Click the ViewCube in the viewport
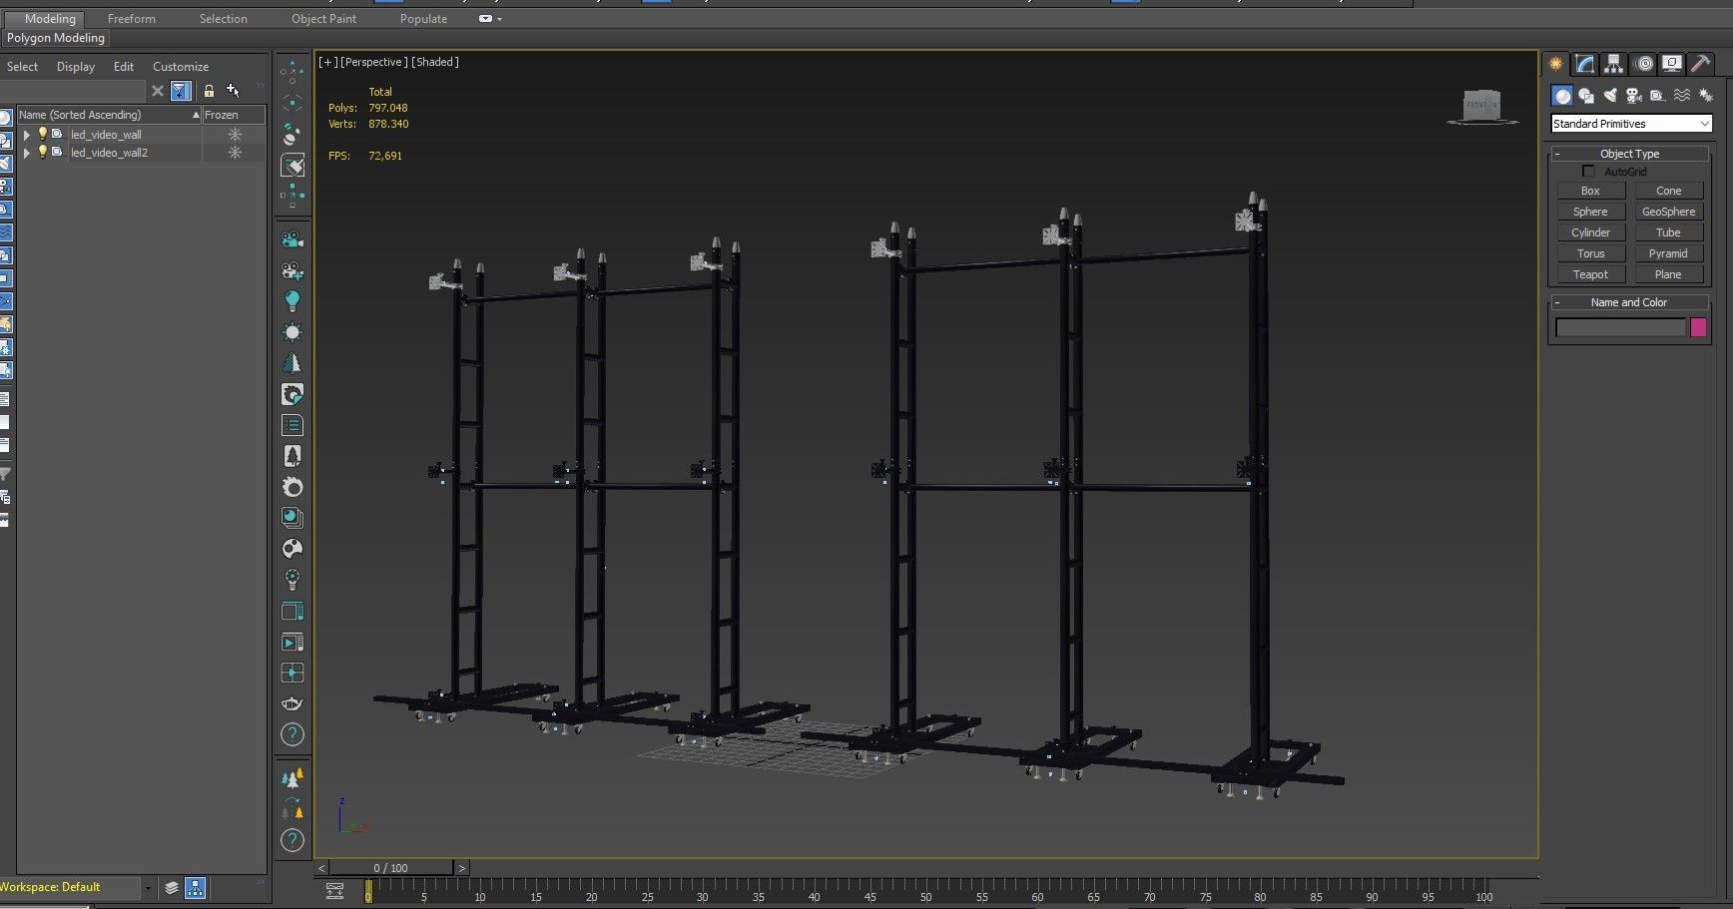The image size is (1733, 909). pyautogui.click(x=1482, y=106)
